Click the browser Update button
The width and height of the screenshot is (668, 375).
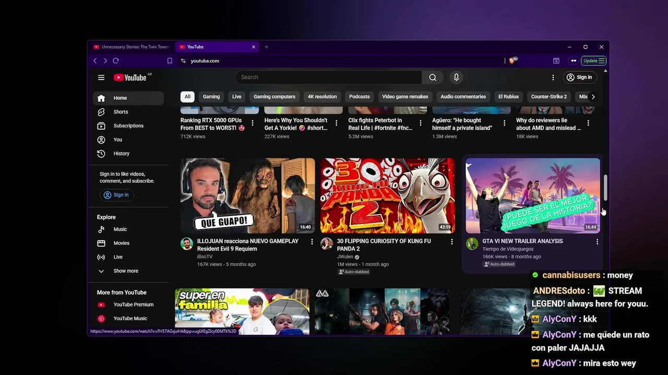593,61
